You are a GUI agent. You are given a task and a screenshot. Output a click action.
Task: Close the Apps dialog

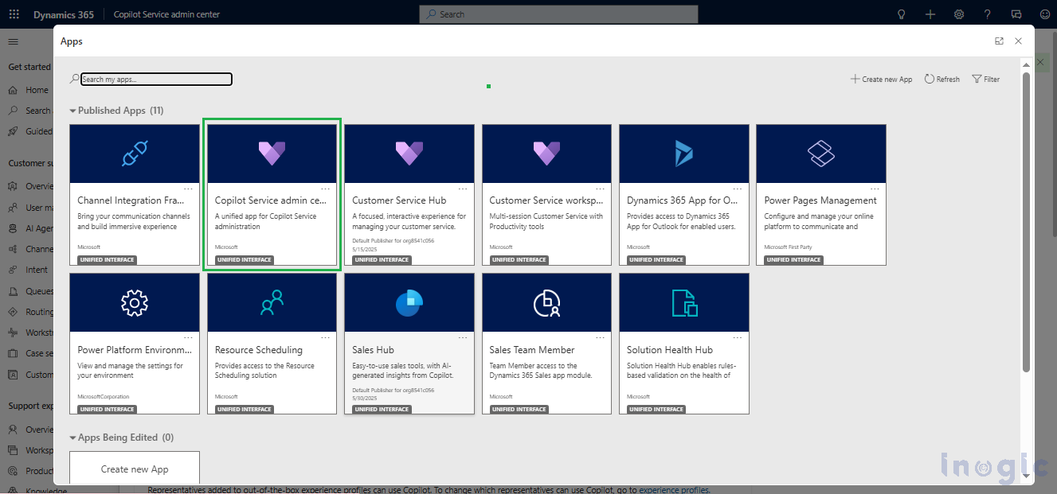1018,41
